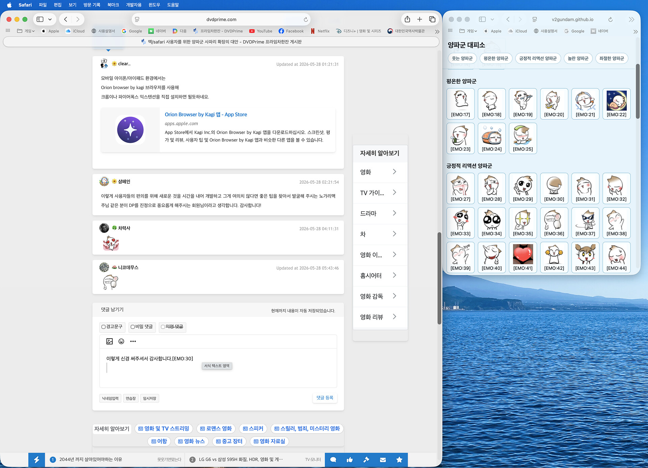Viewport: 648px width, 468px height.
Task: Expand the 홈시어터 sidebar item
Action: pos(380,276)
